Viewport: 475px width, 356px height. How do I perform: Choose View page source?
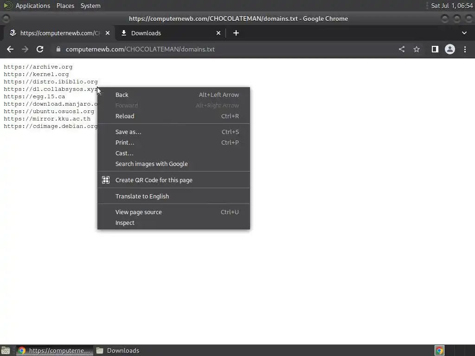173,212
